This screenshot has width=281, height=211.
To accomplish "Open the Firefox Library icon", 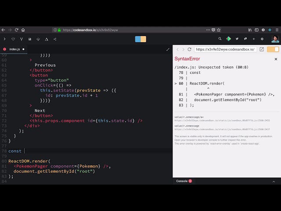I will (x=250, y=30).
